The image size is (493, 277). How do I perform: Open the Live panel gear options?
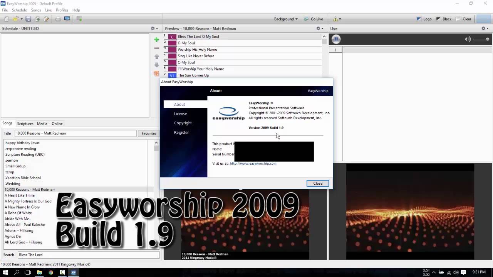pyautogui.click(x=485, y=28)
